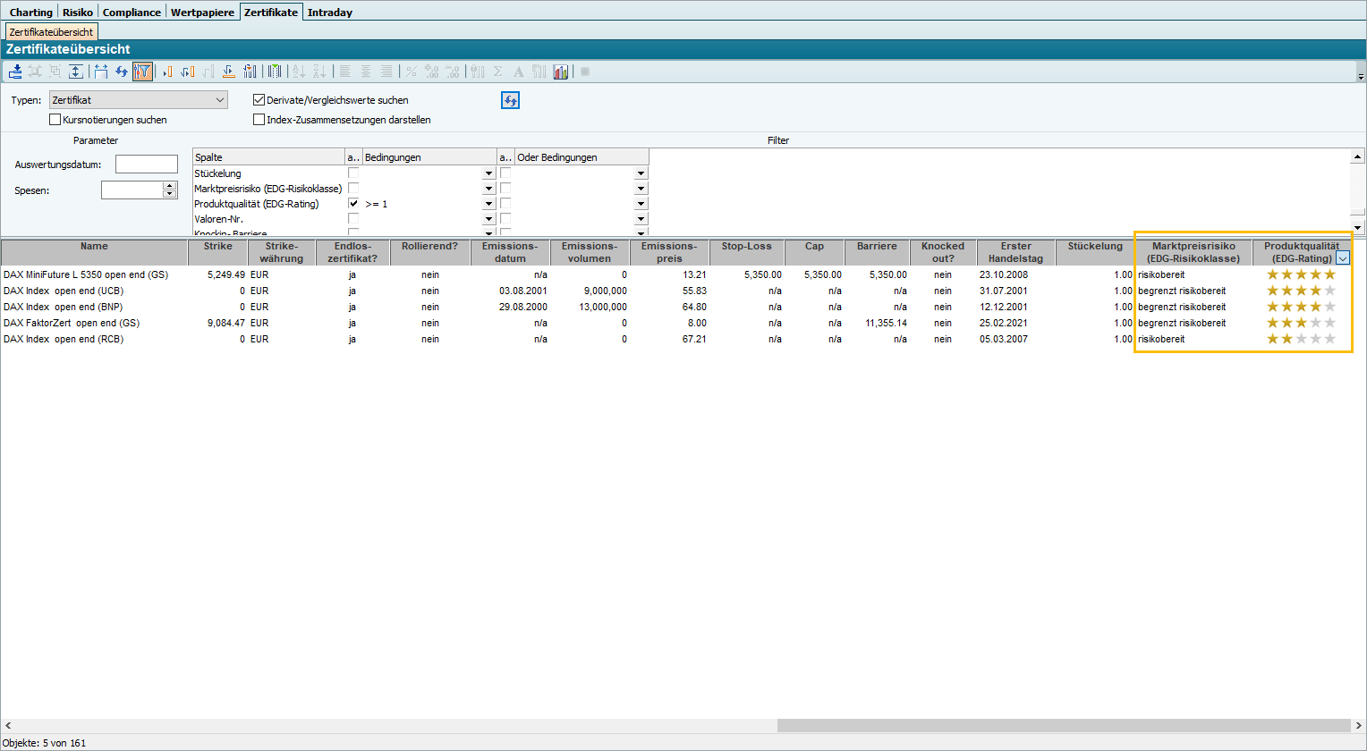
Task: Switch to the Wertpapiere tab
Action: click(202, 13)
